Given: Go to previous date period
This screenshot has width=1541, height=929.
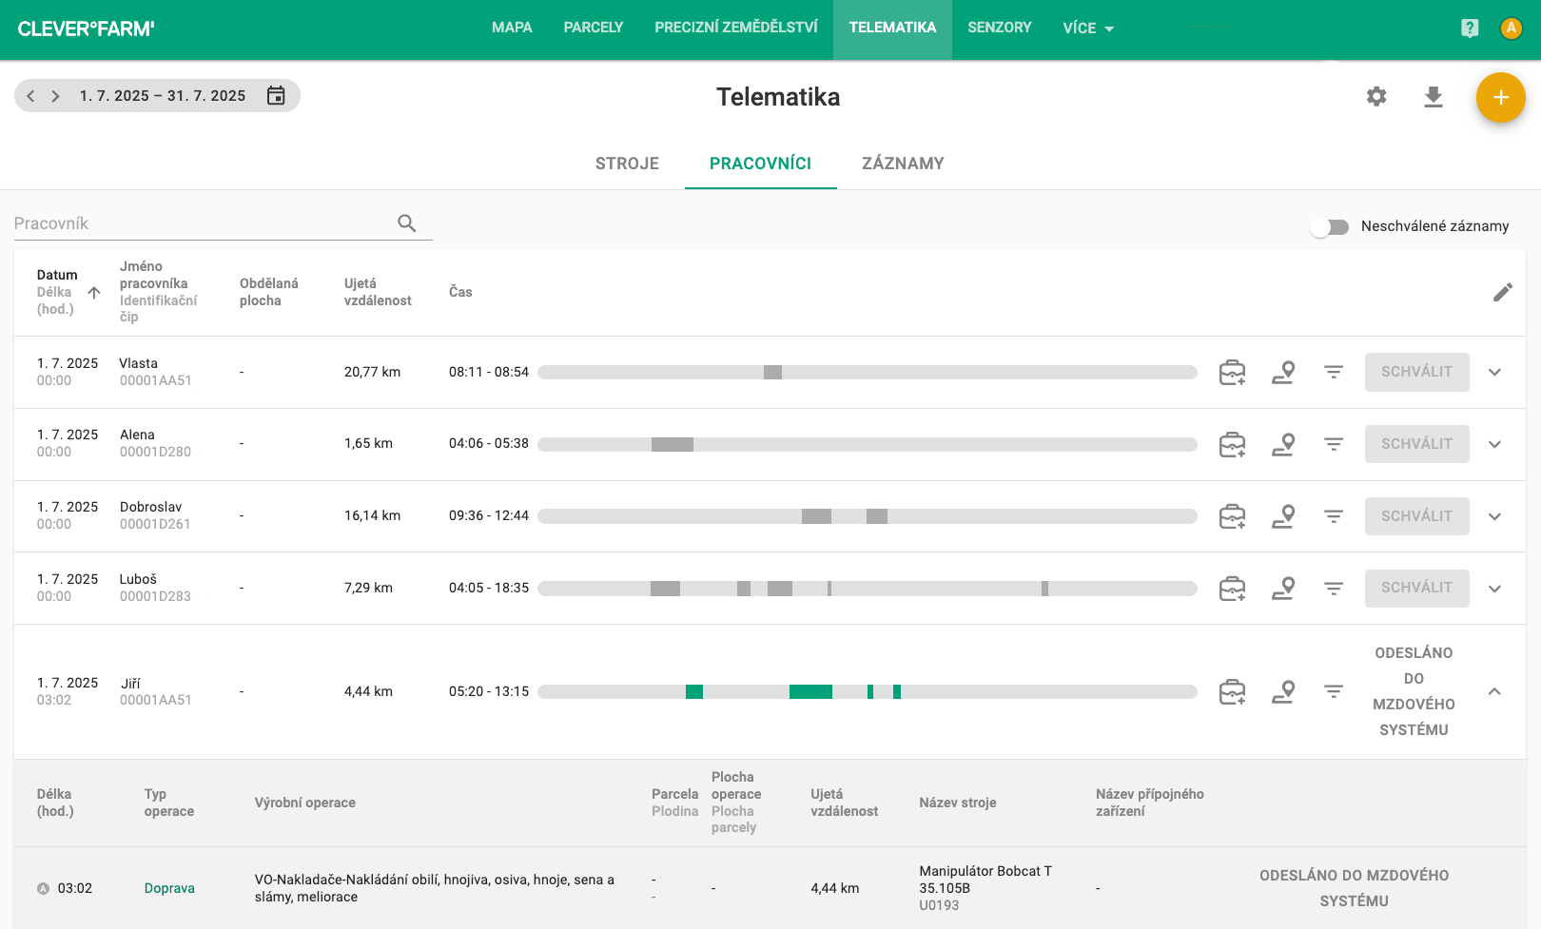Looking at the screenshot, I should coord(30,96).
